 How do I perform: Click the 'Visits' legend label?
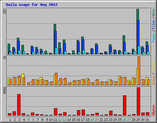(153, 67)
